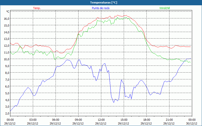Select the green 'Windchill' legend label
Image resolution: width=202 pixels, height=126 pixels.
tap(165, 8)
